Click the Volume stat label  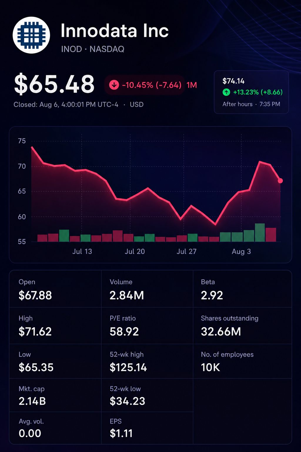coord(121,282)
